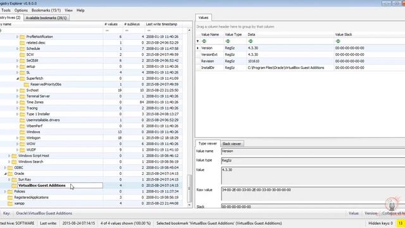
Task: Expand the Schedule key
Action: 18,49
